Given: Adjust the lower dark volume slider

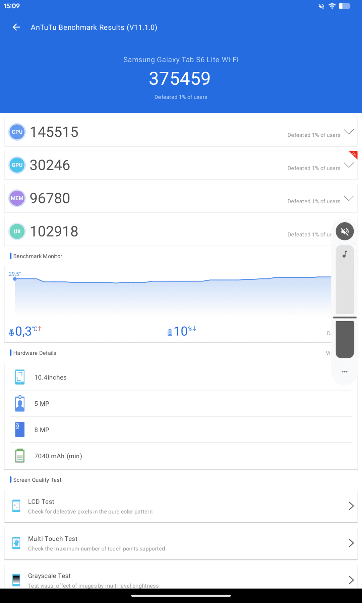Looking at the screenshot, I should (x=345, y=339).
